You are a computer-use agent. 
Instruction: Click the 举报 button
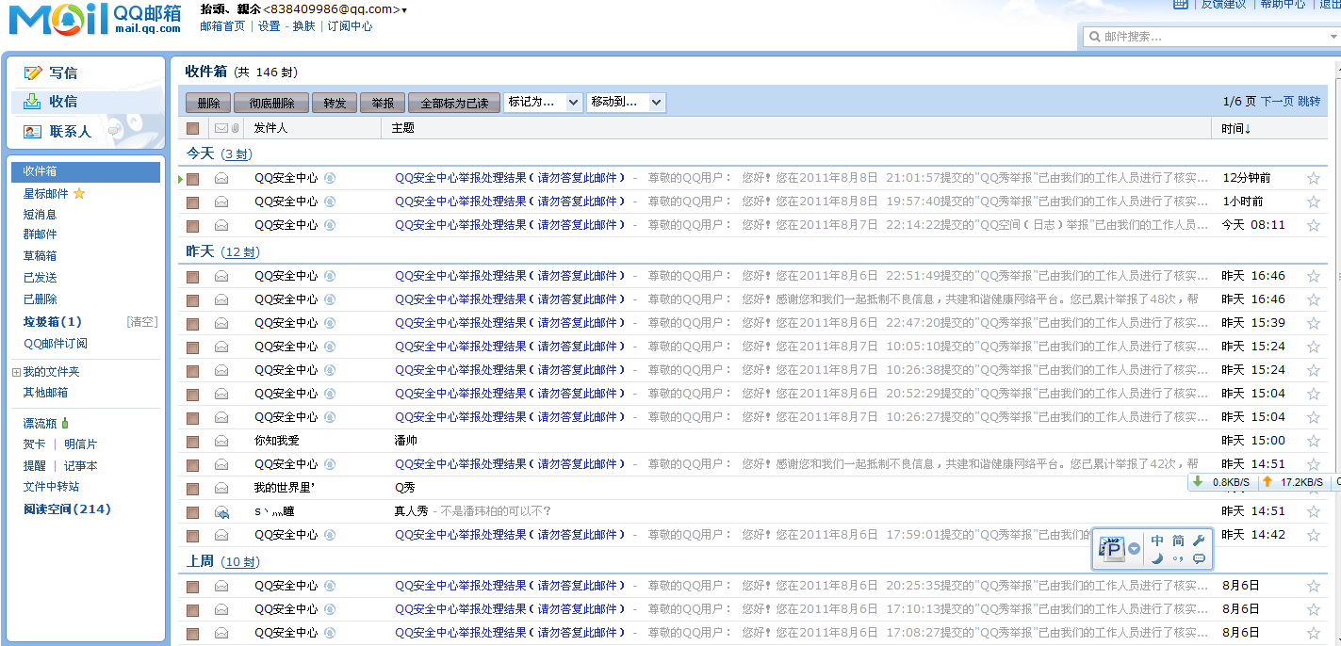coord(383,104)
